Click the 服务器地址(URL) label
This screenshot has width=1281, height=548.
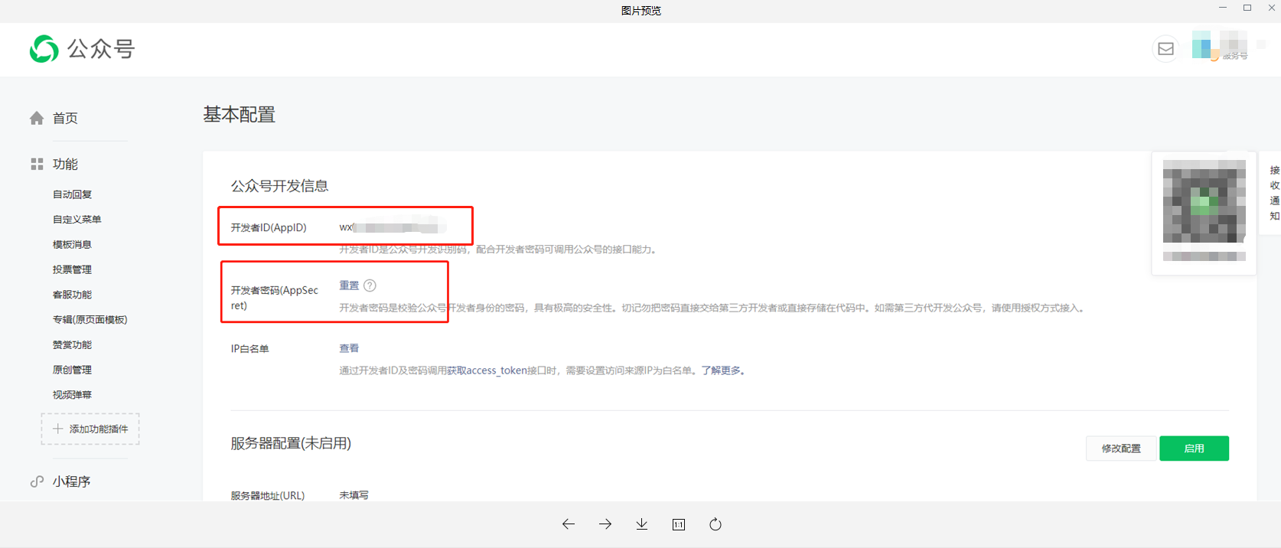tap(268, 495)
